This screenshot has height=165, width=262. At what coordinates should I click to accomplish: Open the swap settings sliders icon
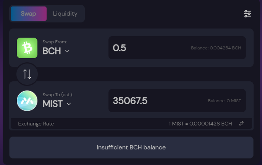247,14
